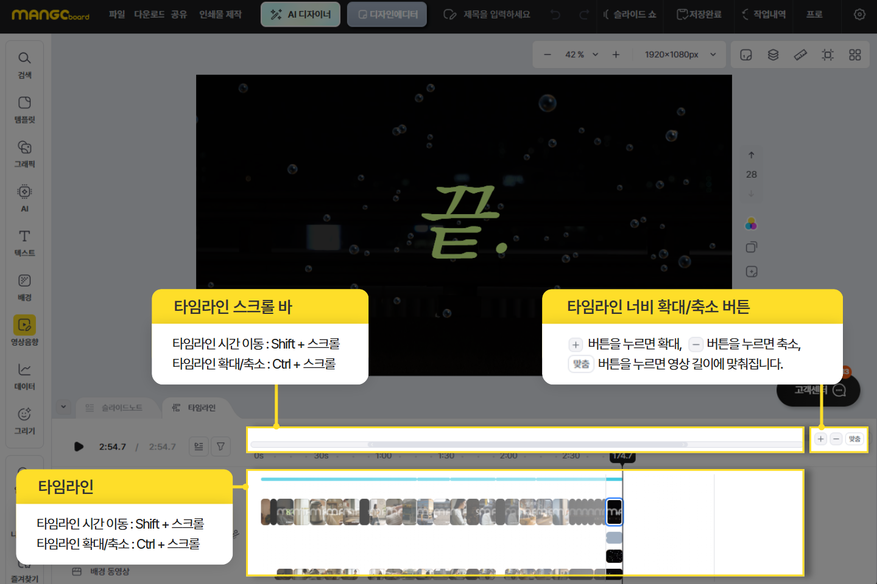Open the 영상음향 video/audio panel
The width and height of the screenshot is (877, 584).
(24, 331)
